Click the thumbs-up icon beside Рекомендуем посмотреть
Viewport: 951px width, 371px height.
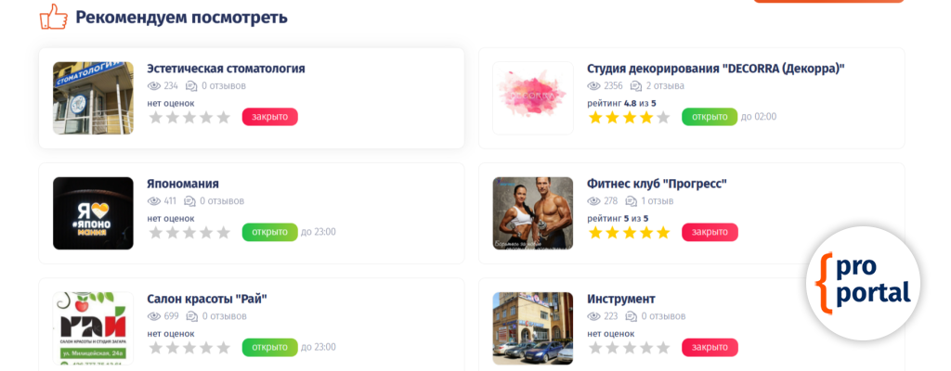pos(54,17)
